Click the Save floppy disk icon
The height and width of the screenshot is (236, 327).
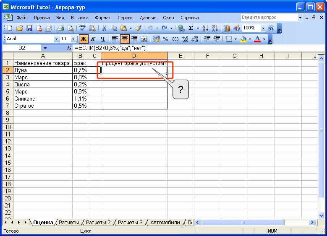[x=29, y=28]
